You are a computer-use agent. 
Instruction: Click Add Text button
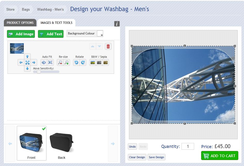pyautogui.click(x=51, y=34)
